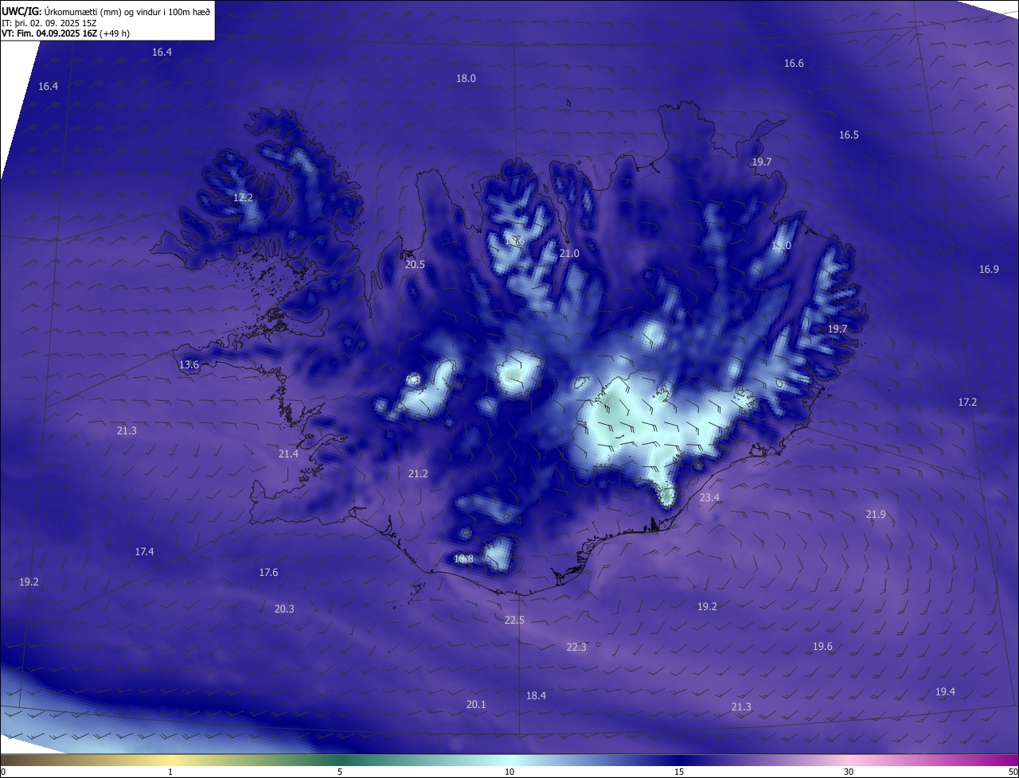Select the 22.3 value label
Viewport: 1019px width, 778px height.
pyautogui.click(x=576, y=647)
